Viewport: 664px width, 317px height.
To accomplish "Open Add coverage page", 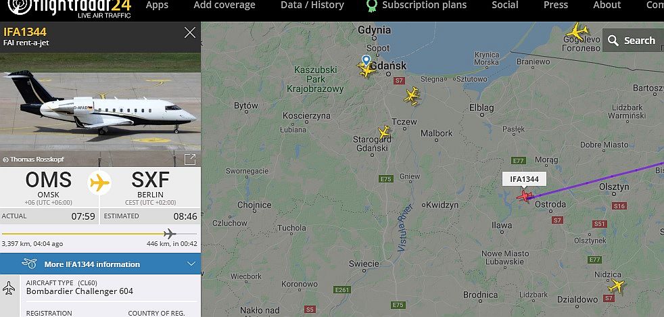I will [x=224, y=5].
